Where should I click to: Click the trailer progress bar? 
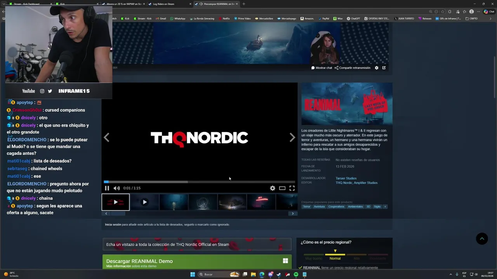199,181
